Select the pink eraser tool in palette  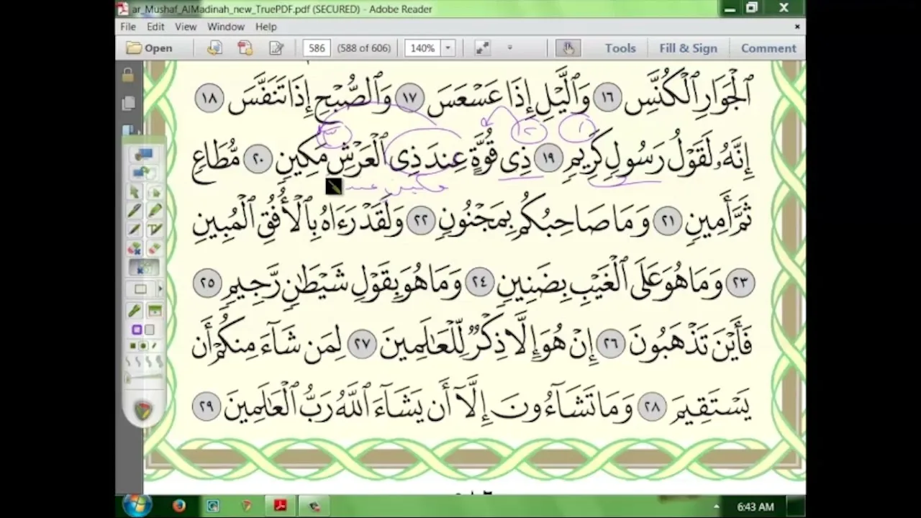[154, 249]
